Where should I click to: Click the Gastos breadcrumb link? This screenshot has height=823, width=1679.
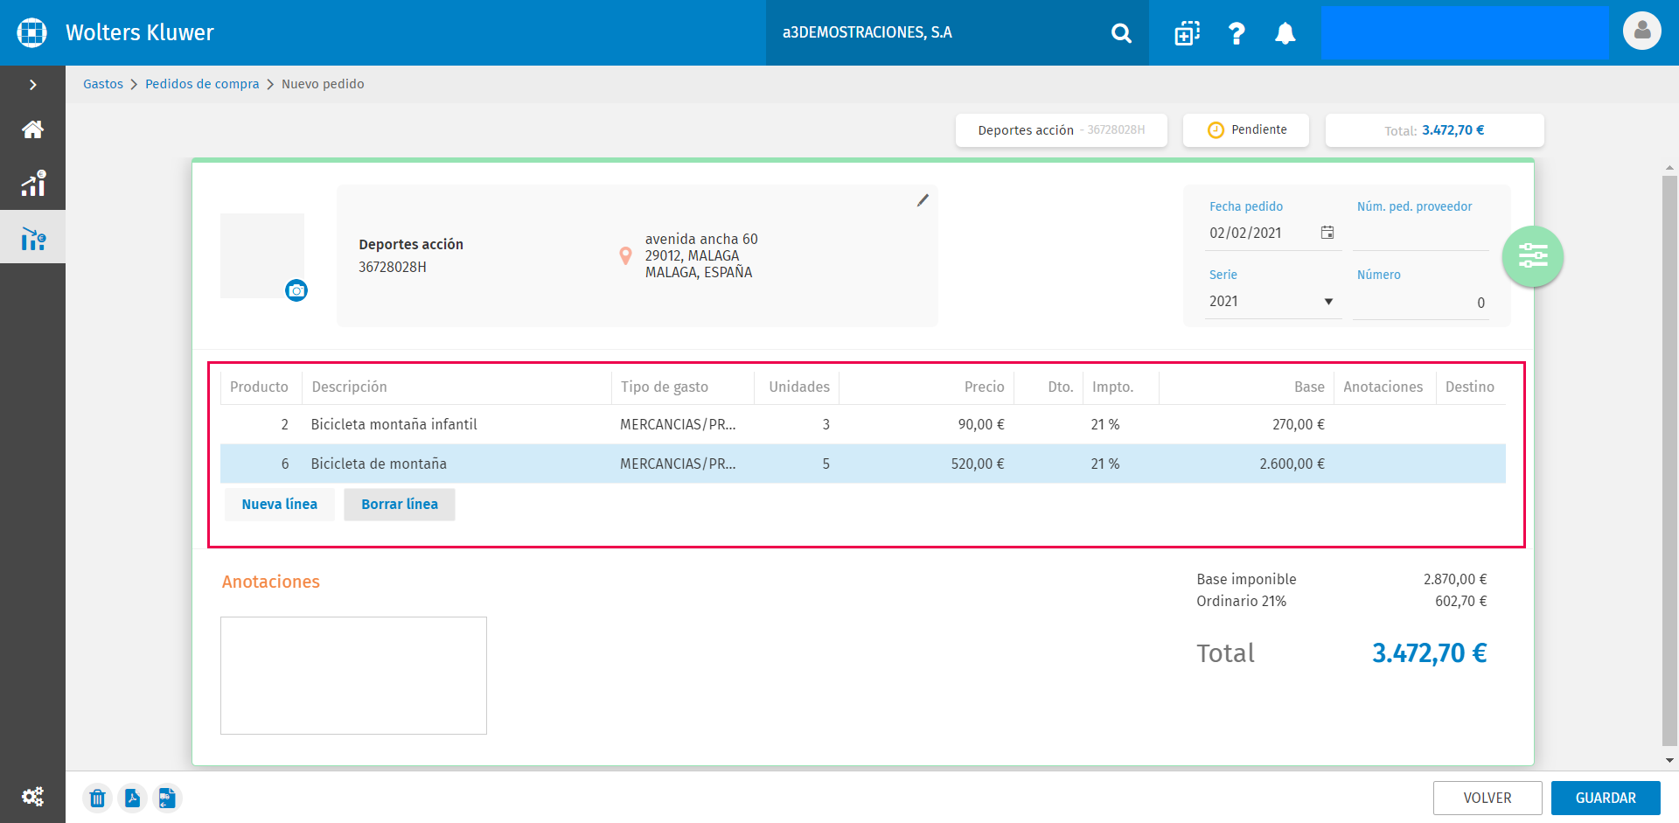[103, 84]
